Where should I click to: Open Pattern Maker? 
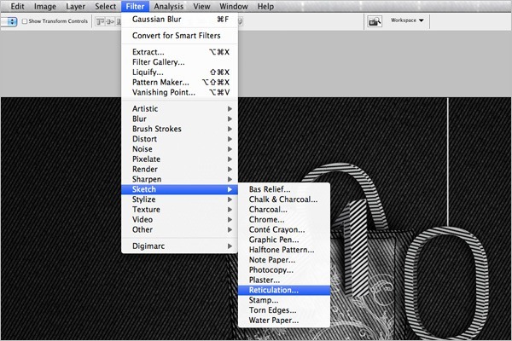(x=179, y=83)
